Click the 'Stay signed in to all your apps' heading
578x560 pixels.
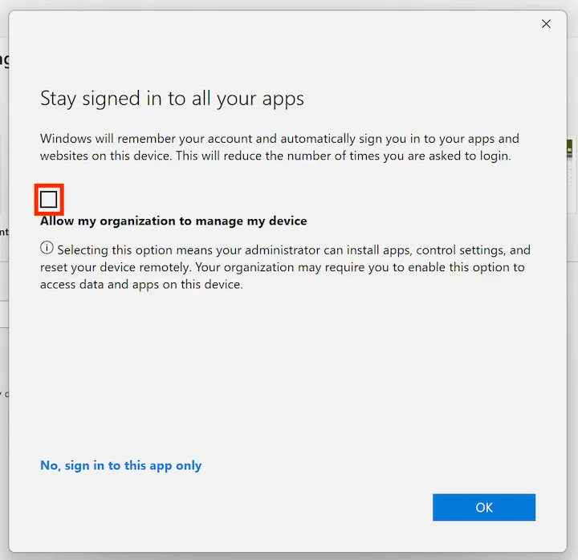click(x=172, y=99)
